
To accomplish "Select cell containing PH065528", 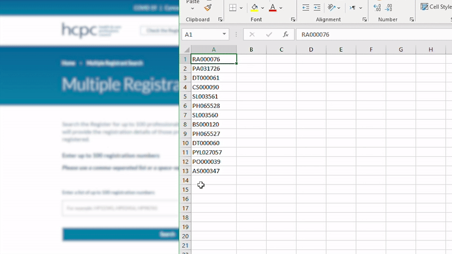I will coord(214,106).
